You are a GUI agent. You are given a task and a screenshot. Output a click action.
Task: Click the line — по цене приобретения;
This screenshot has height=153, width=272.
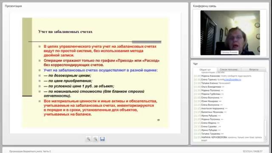tap(68, 81)
